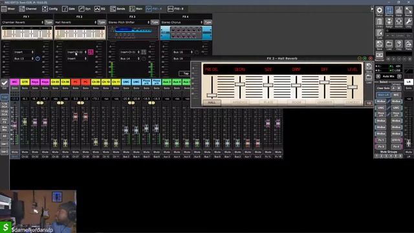
Task: Mute the Ch 09 channel
Action: (x=96, y=152)
